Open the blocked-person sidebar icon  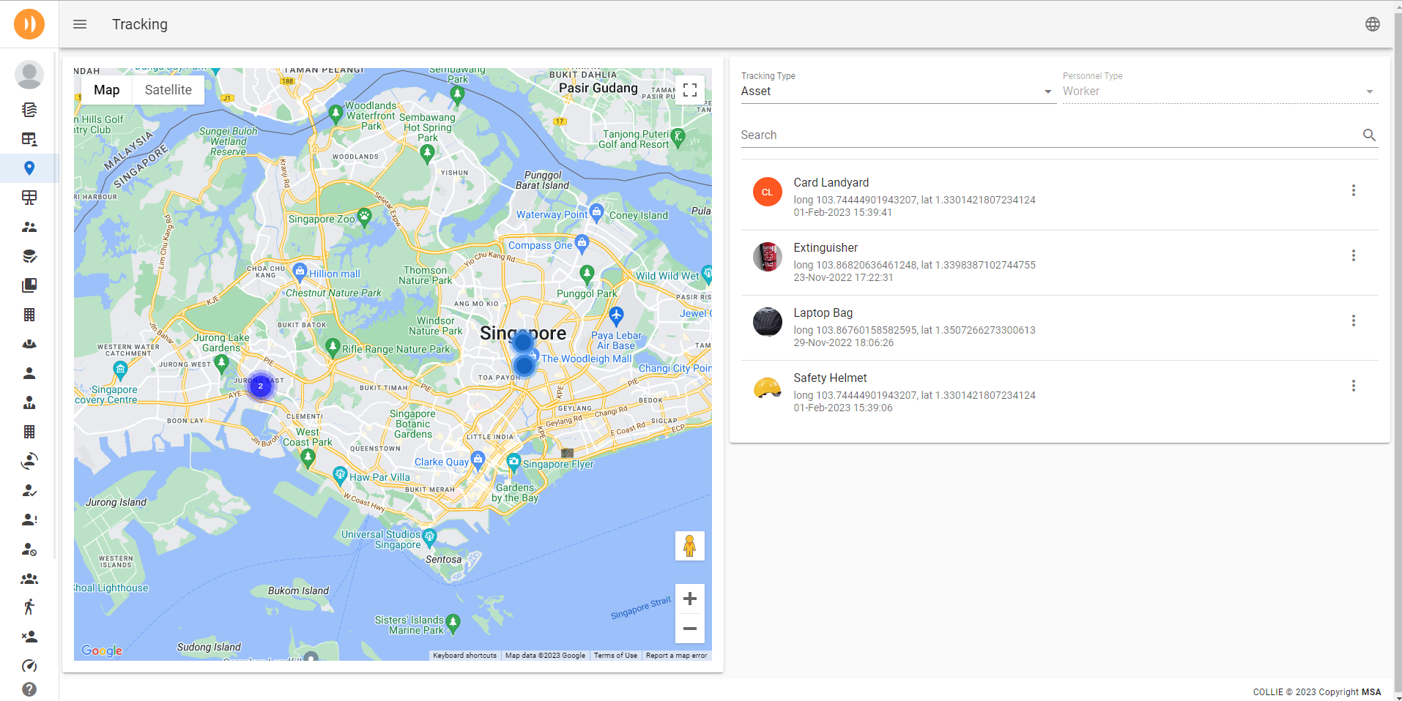[29, 549]
